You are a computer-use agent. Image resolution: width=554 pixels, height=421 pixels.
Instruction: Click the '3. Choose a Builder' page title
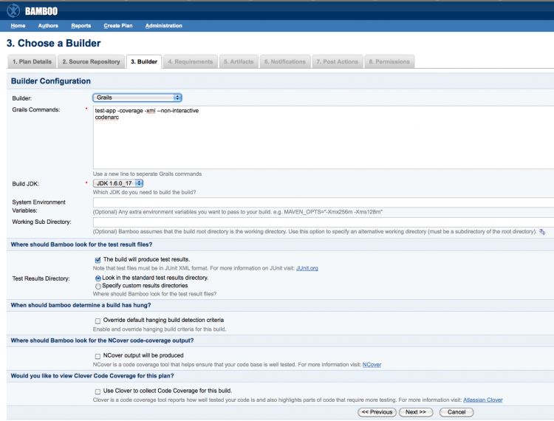[x=54, y=43]
